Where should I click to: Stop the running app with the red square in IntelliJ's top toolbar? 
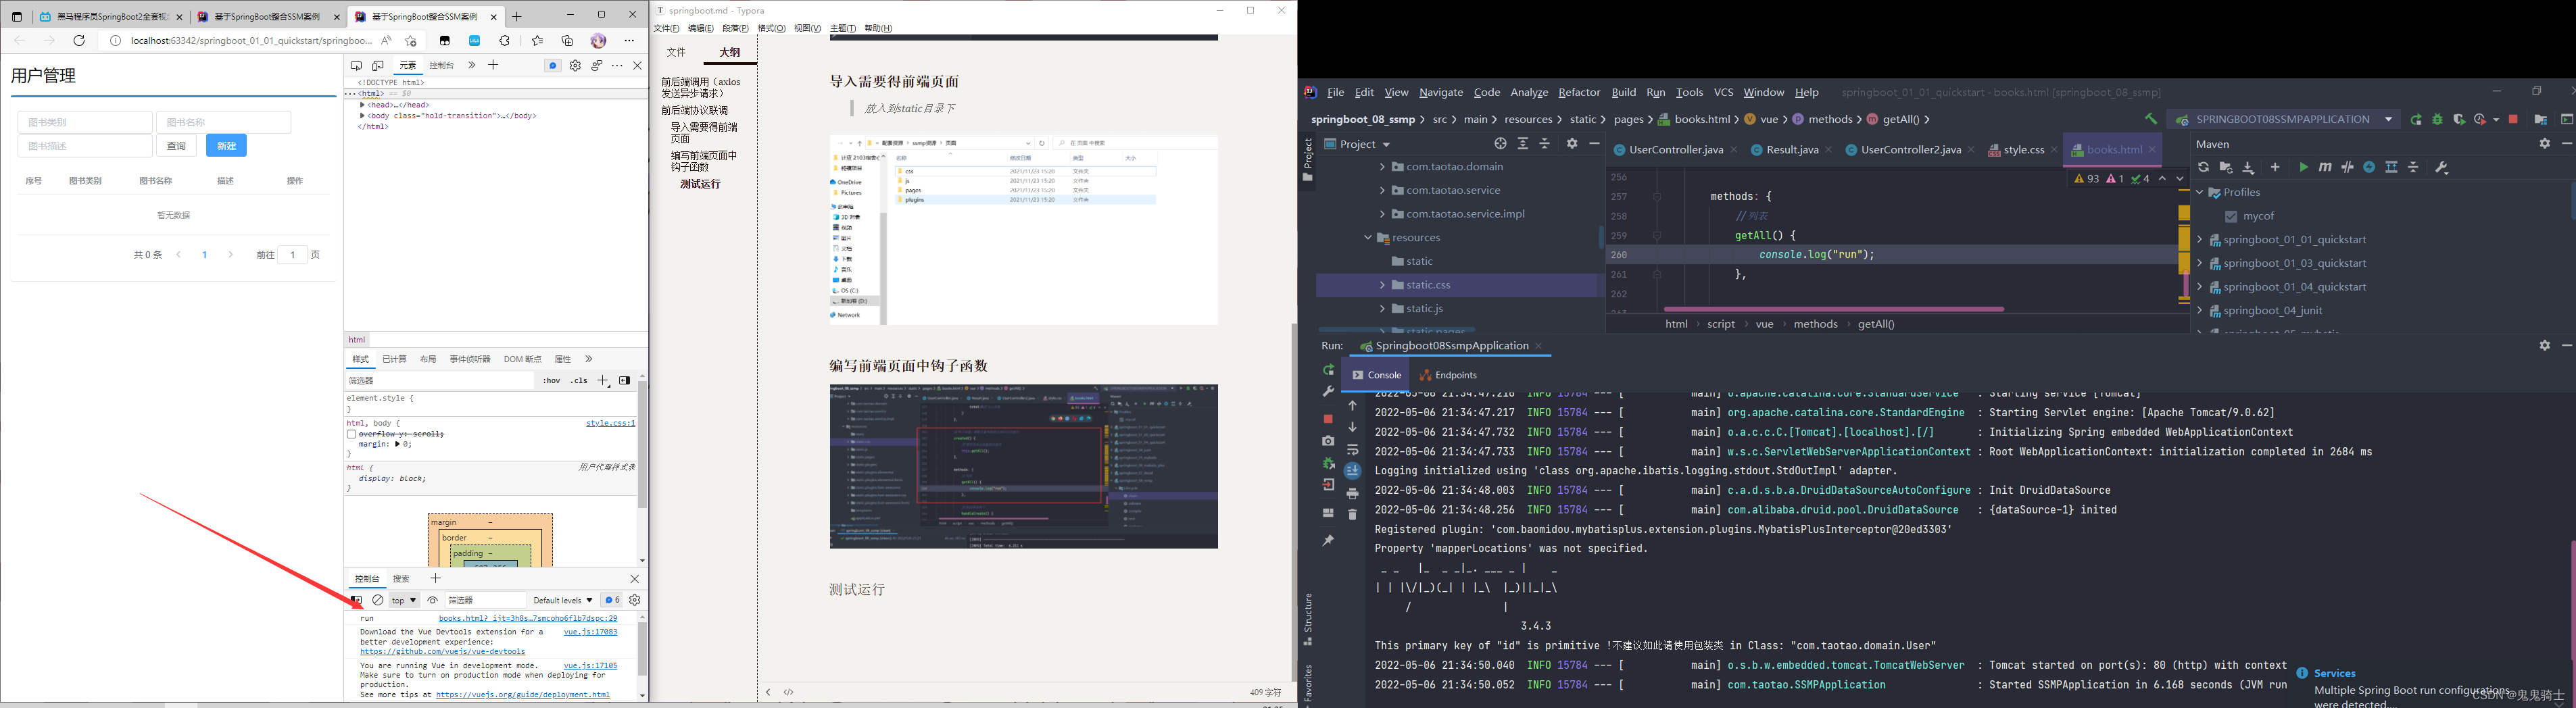click(2513, 119)
